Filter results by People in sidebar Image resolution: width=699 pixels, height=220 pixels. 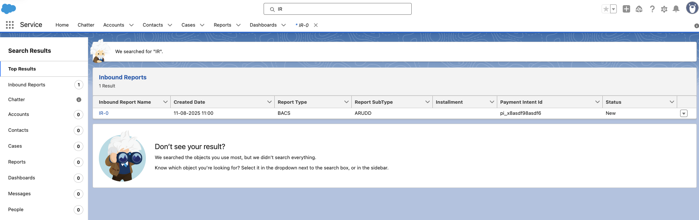coord(44,210)
